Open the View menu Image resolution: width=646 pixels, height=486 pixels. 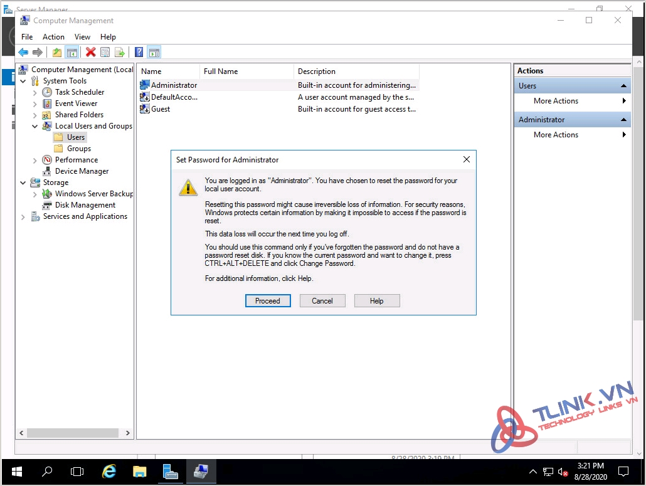pyautogui.click(x=82, y=37)
